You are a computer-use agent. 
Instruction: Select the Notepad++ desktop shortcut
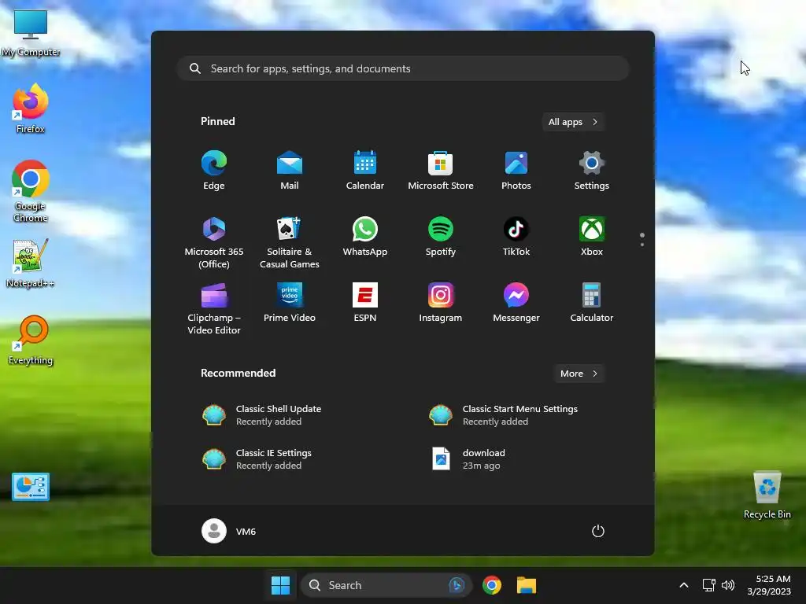tap(31, 263)
